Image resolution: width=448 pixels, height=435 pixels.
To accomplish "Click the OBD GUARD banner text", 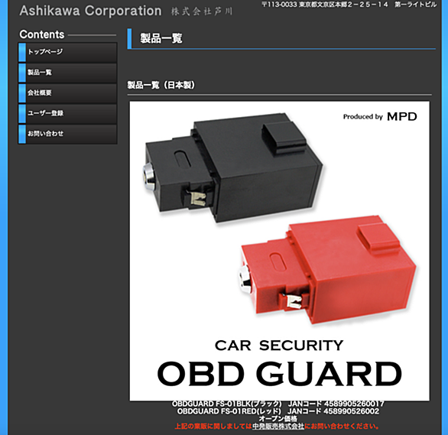I will click(x=280, y=373).
